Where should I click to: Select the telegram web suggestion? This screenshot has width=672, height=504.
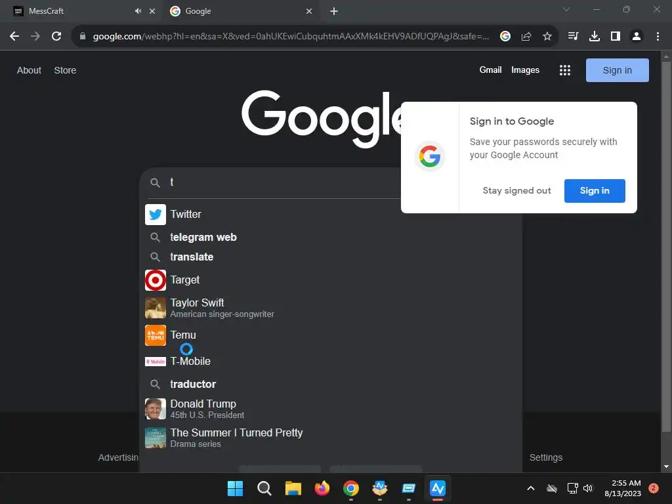(x=331, y=237)
